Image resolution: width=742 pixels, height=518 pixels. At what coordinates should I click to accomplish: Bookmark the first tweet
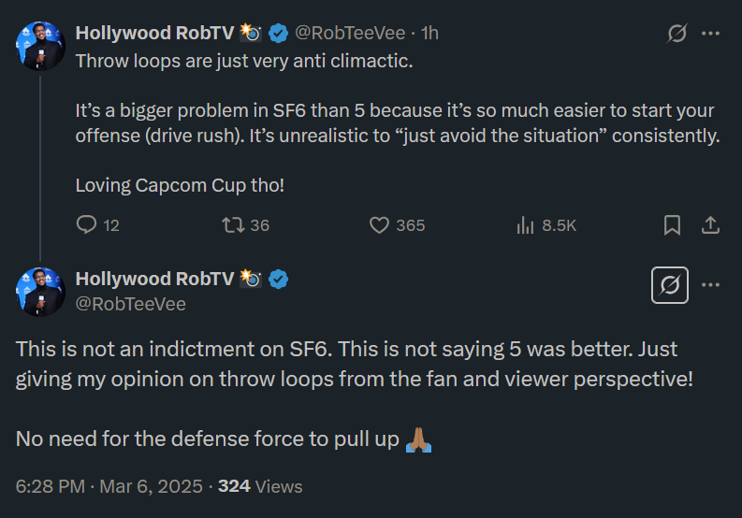point(672,225)
